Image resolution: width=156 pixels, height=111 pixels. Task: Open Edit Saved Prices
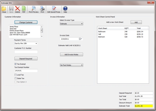tap(54, 10)
